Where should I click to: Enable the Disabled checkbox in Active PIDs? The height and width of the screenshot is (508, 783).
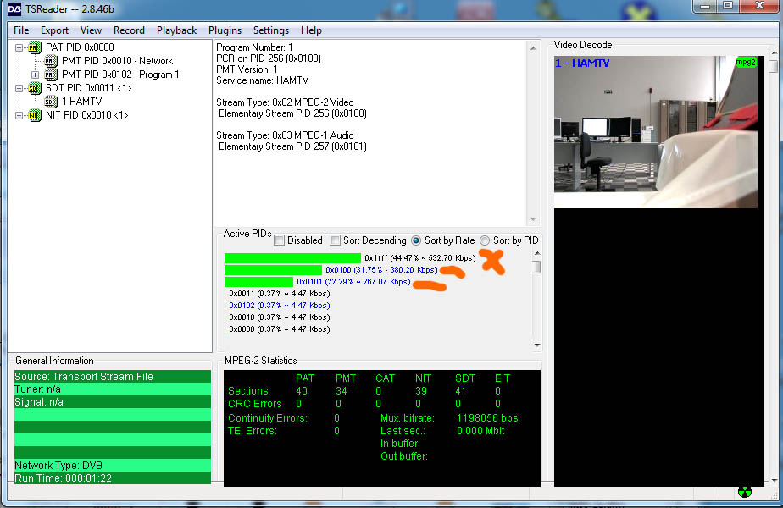tap(280, 240)
